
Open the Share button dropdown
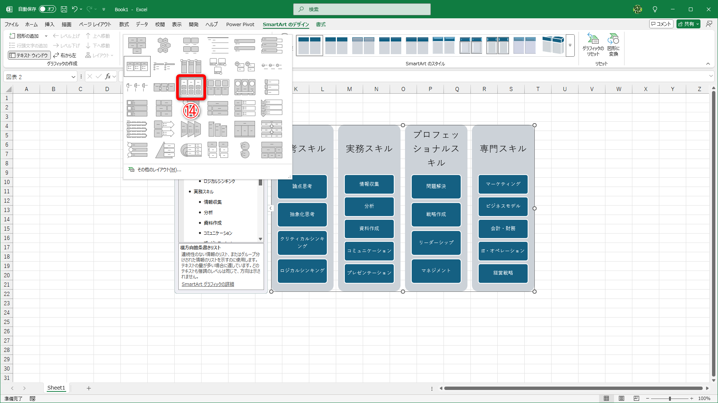click(698, 24)
